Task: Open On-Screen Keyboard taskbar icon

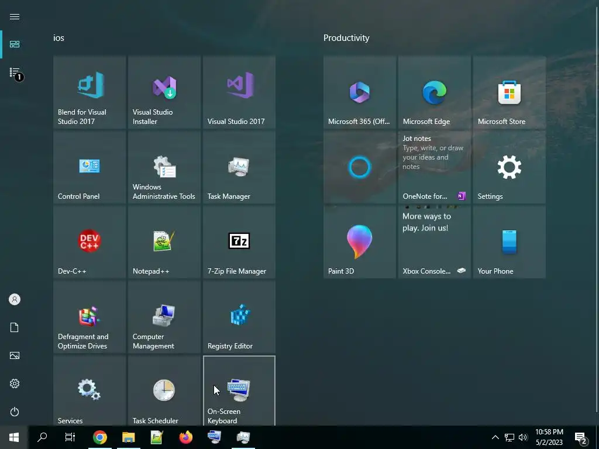Action: point(214,437)
